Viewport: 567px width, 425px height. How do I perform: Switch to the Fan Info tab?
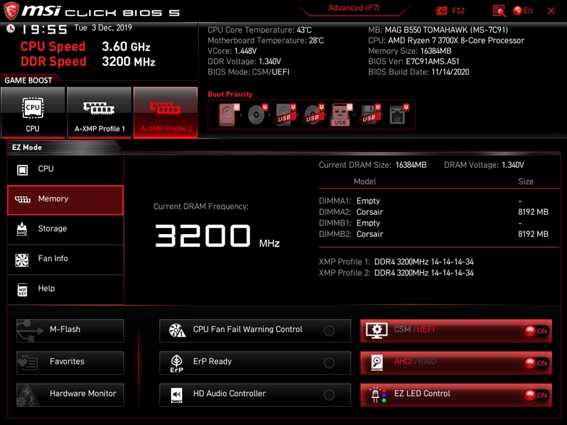coord(65,259)
